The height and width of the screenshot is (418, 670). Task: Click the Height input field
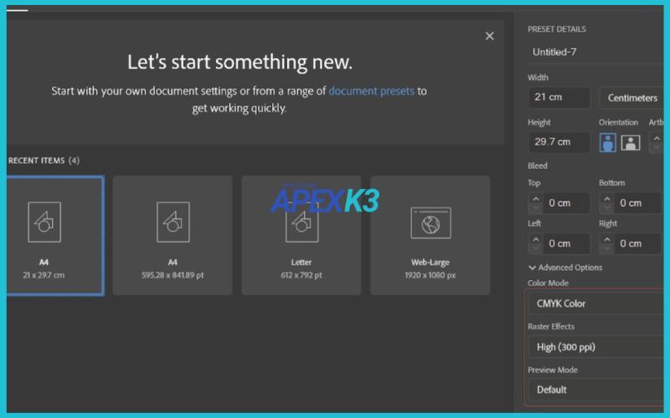(559, 141)
